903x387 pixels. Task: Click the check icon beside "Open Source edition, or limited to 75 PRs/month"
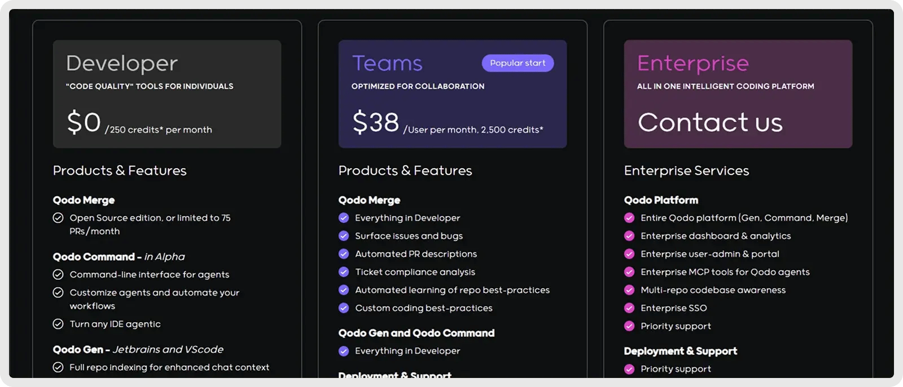click(x=58, y=218)
